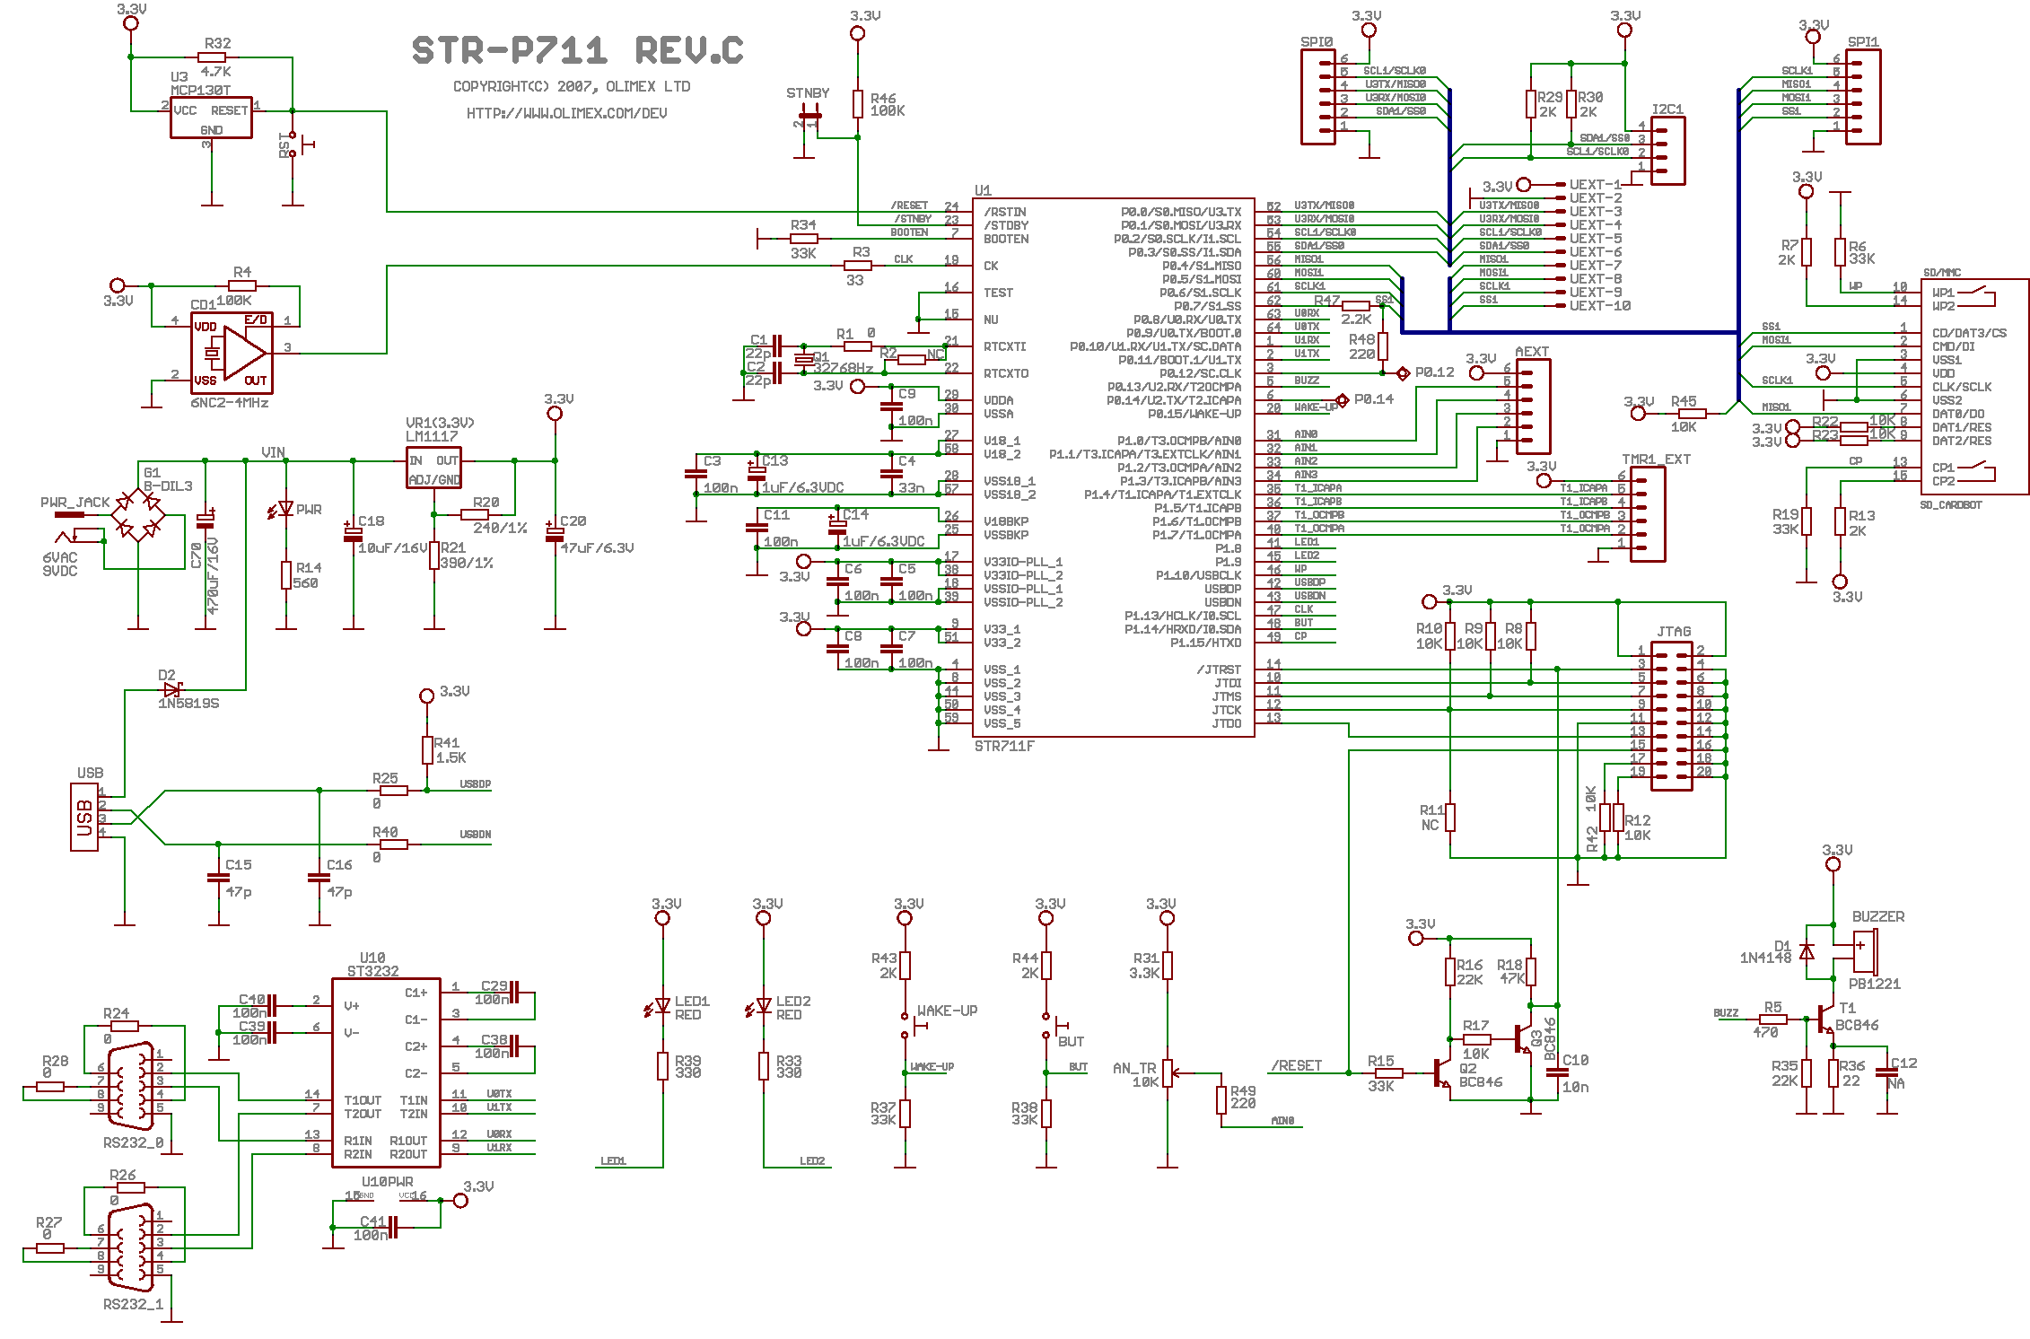Select the G1 bridge rectifier symbol
Image resolution: width=2030 pixels, height=1339 pixels.
137,514
